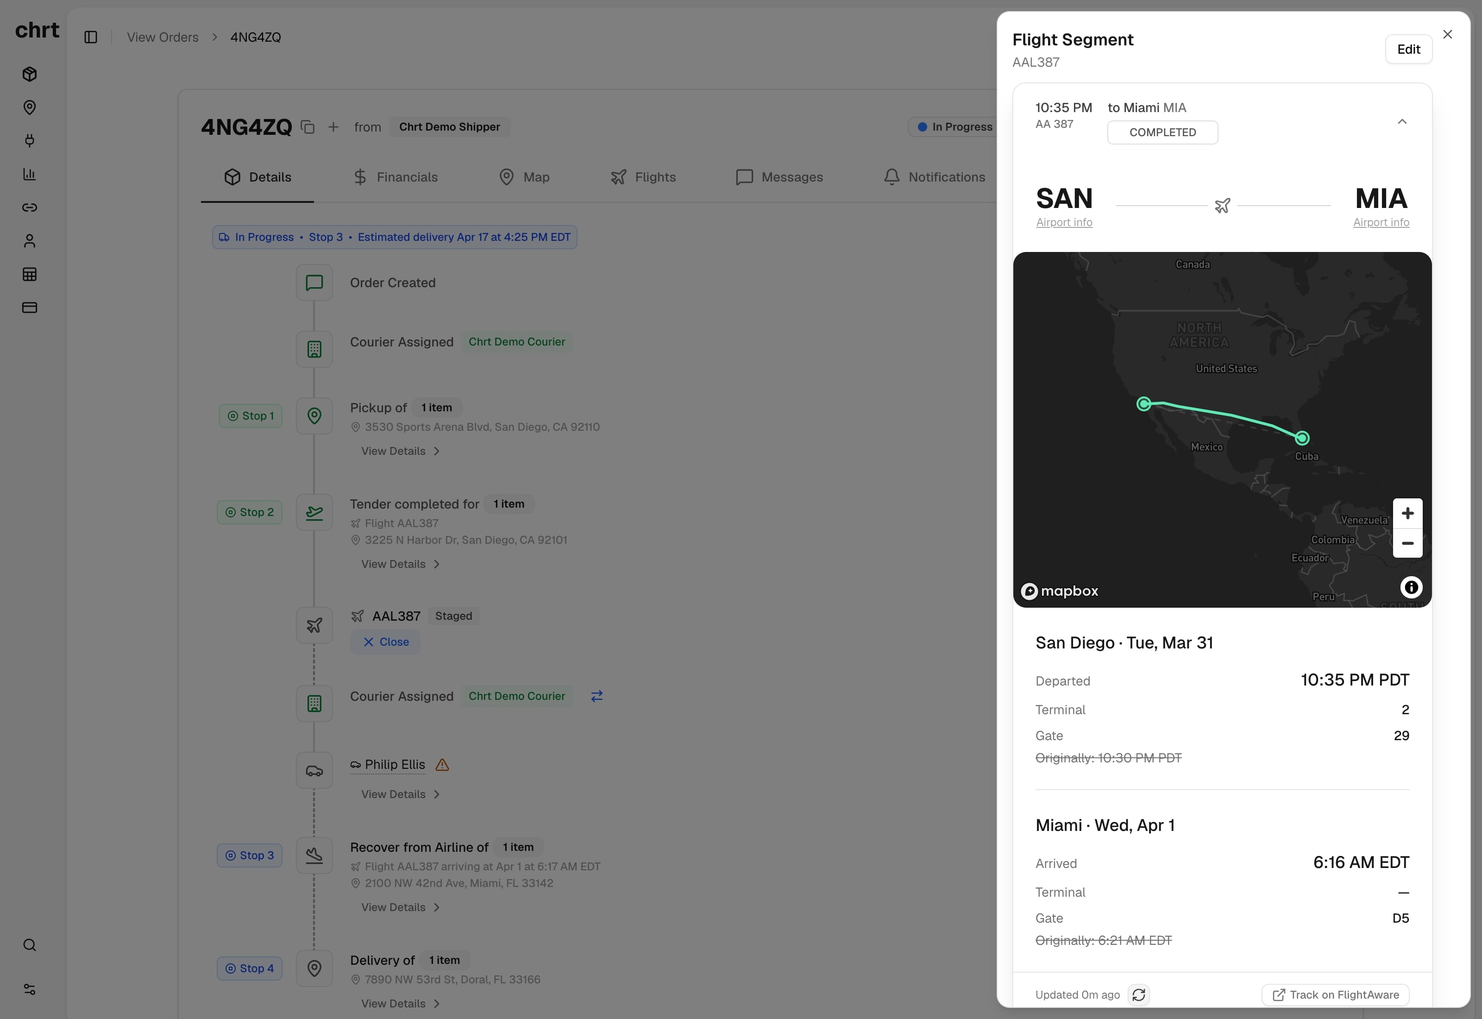Click Track on FlightAware button
Screen dimensions: 1482x1019
click(x=1335, y=994)
